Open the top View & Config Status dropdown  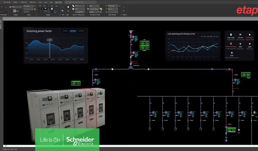80,6
